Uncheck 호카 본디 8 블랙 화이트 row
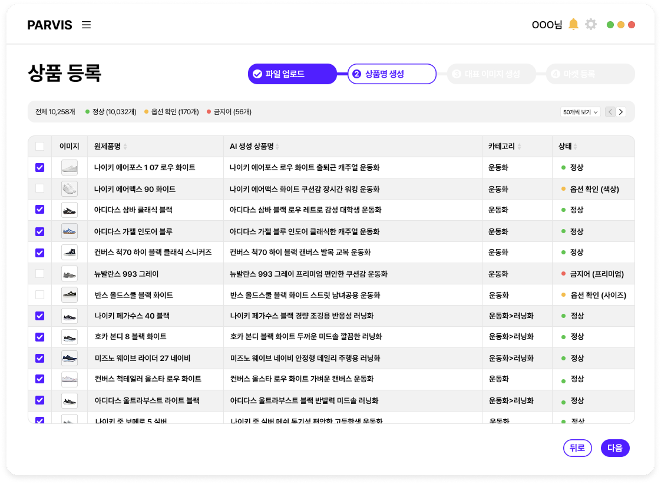Image resolution: width=661 pixels, height=484 pixels. 39,337
